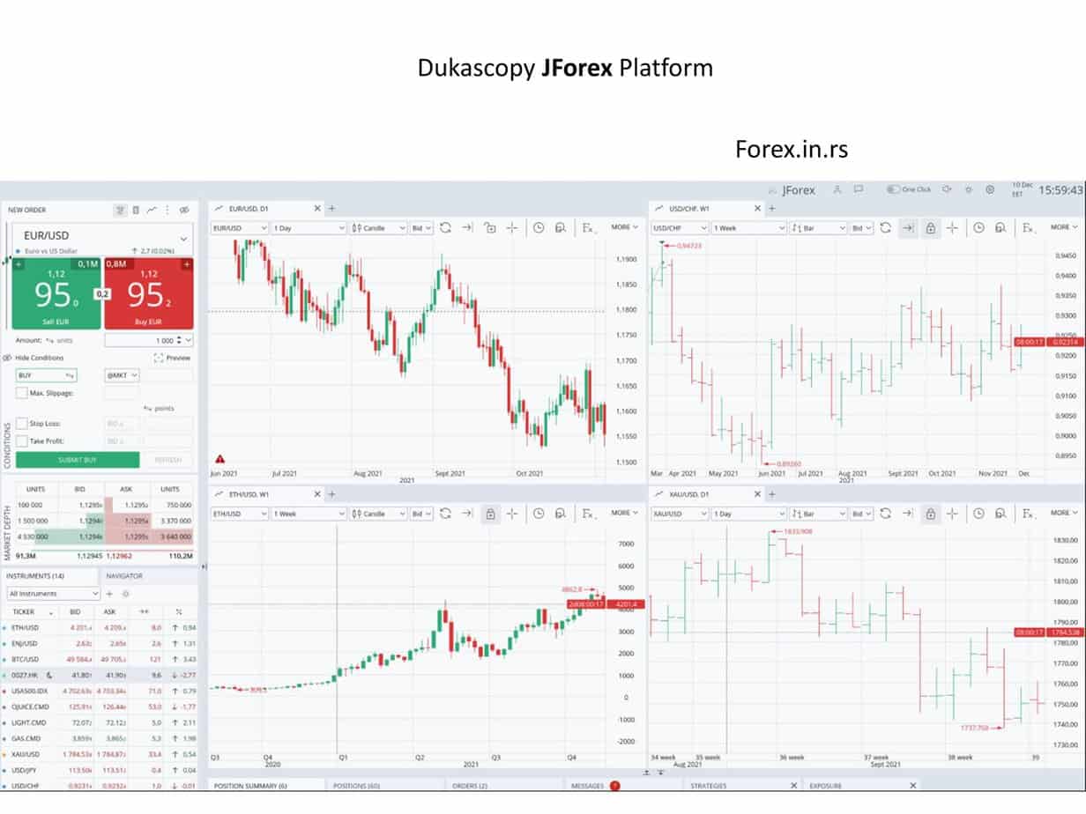Screen dimensions: 1086x814
Task: Toggle the chart line icon in New Order header
Action: coord(152,210)
